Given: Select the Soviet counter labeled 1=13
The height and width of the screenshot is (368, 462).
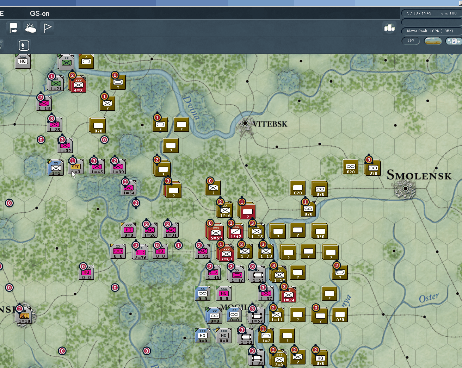Looking at the screenshot, I should (x=266, y=251).
